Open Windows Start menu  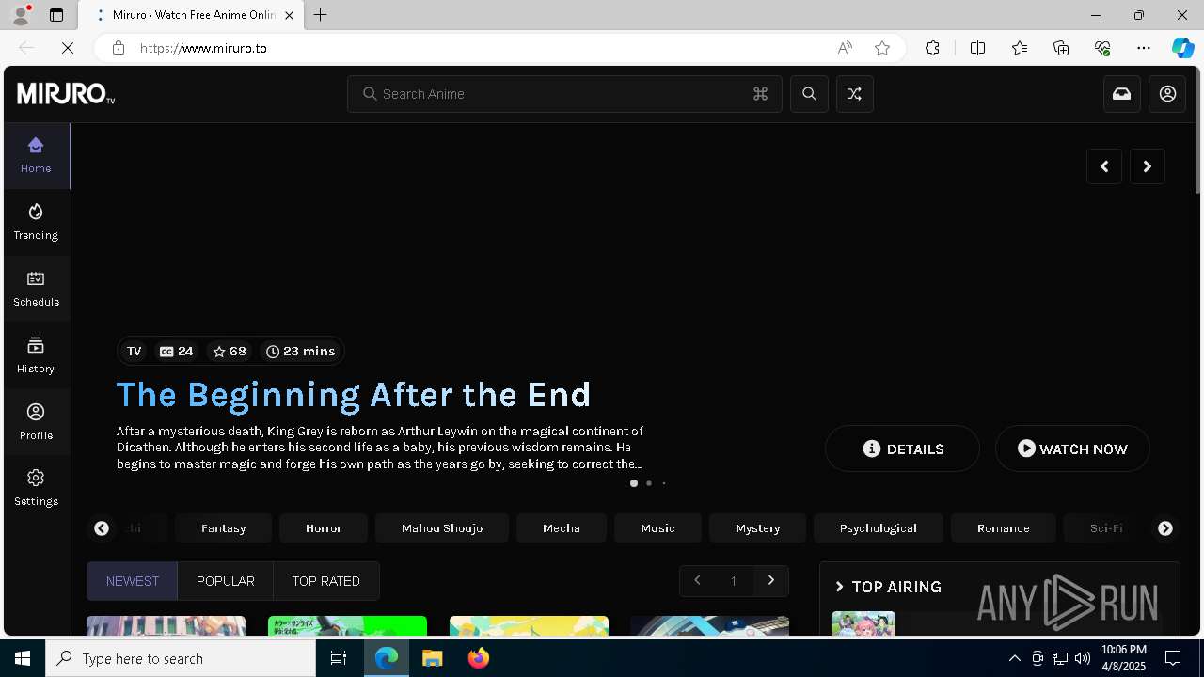click(x=23, y=658)
